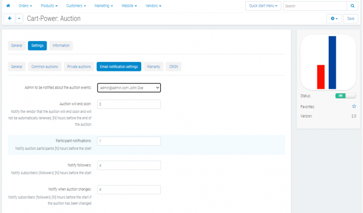This screenshot has width=363, height=213.
Task: Select admin to be notified dropdown
Action: 129,88
